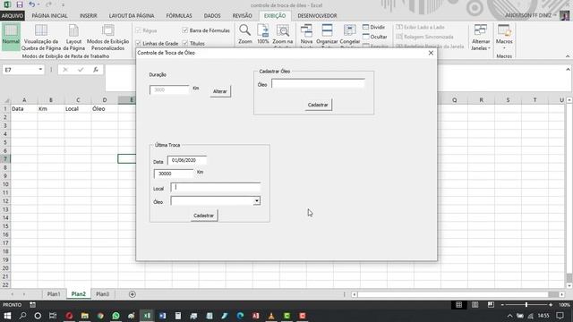This screenshot has height=322, width=573.
Task: Toggle the Títulos checkbox
Action: pyautogui.click(x=185, y=43)
